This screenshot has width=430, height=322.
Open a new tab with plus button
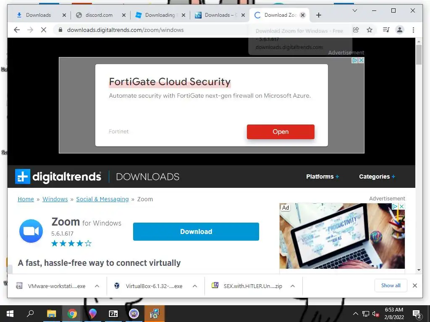[x=319, y=15]
